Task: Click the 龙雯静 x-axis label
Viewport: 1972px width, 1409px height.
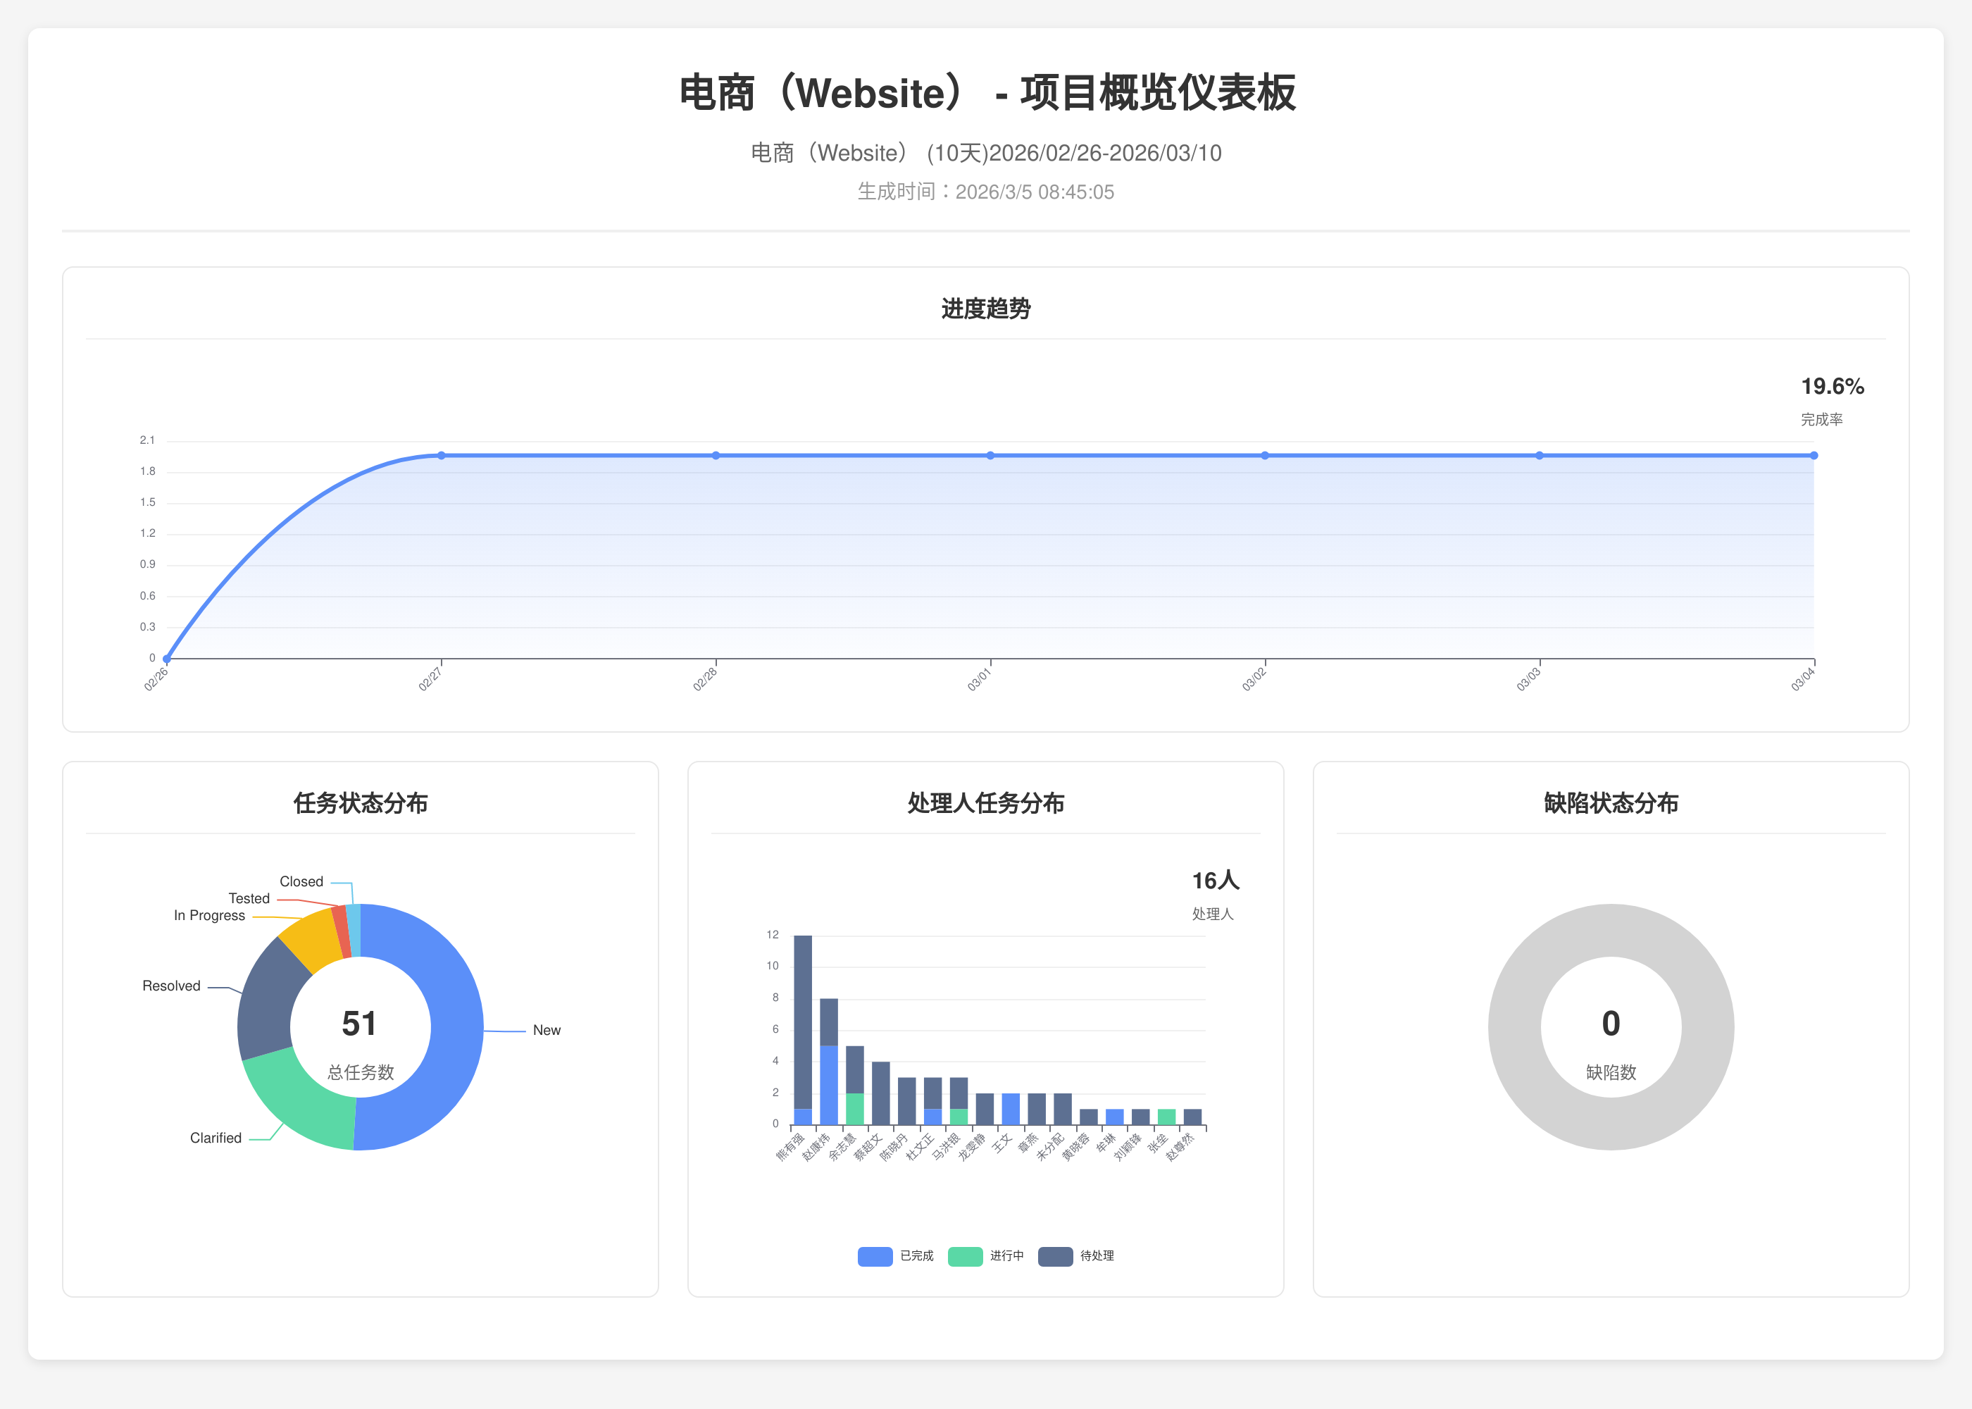Action: pos(972,1146)
